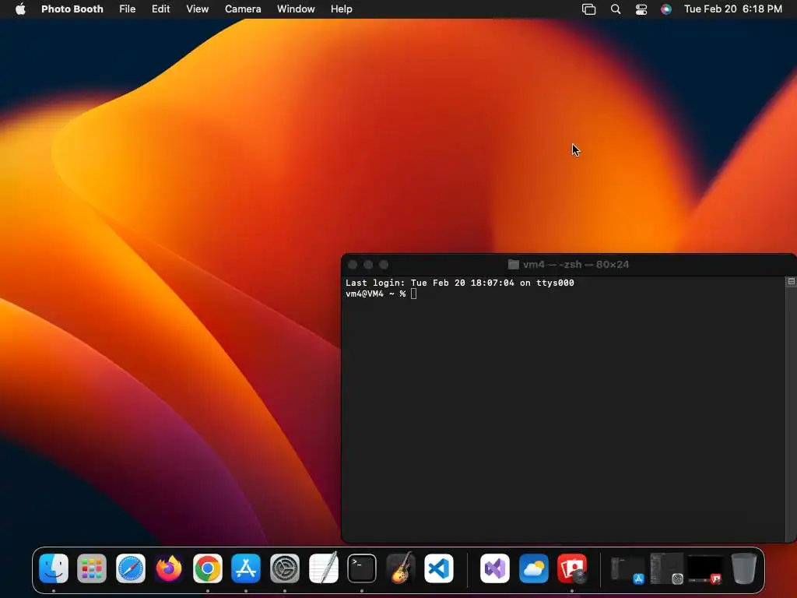Click the Terminal window title vm4 — -zsh
The height and width of the screenshot is (598, 797).
[x=576, y=265]
